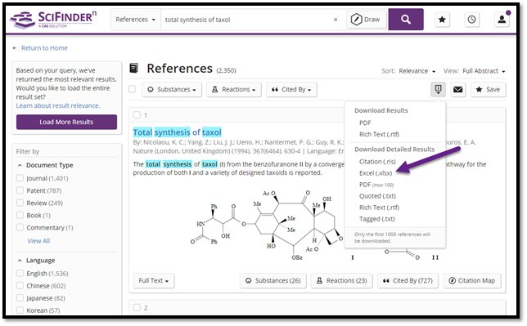527x326 pixels.
Task: Check the English language checkbox
Action: pyautogui.click(x=20, y=273)
